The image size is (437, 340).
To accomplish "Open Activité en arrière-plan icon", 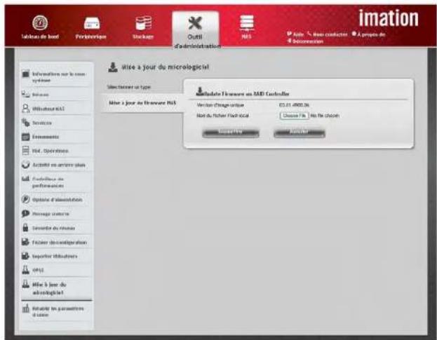I will click(26, 165).
